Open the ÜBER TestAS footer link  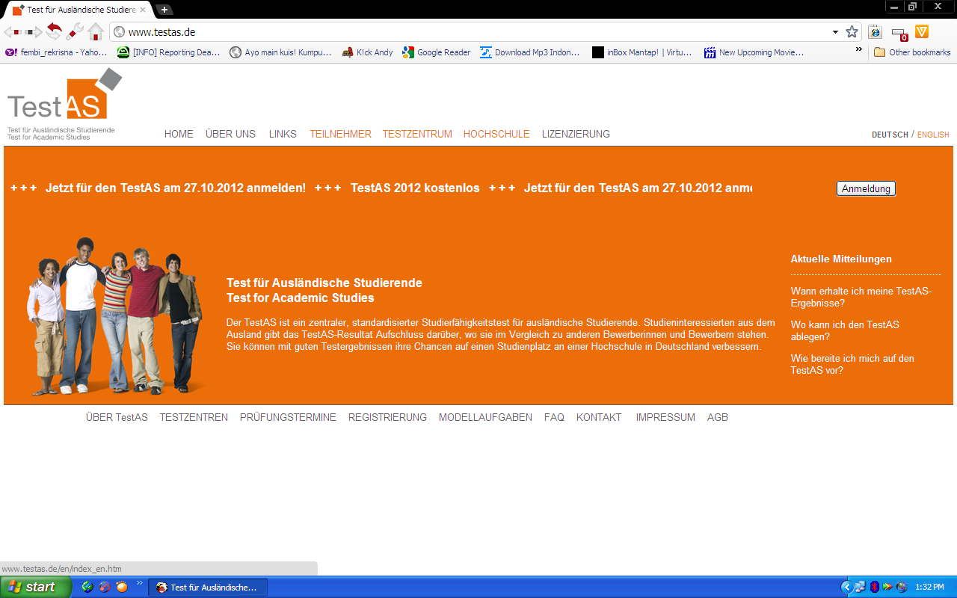[x=117, y=418]
